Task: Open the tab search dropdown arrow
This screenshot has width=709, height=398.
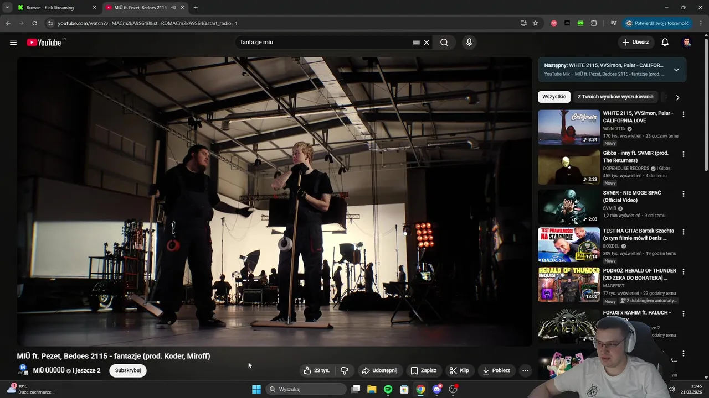Action: point(7,8)
